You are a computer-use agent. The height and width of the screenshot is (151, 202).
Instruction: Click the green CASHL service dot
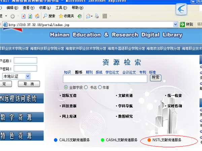click(x=103, y=140)
